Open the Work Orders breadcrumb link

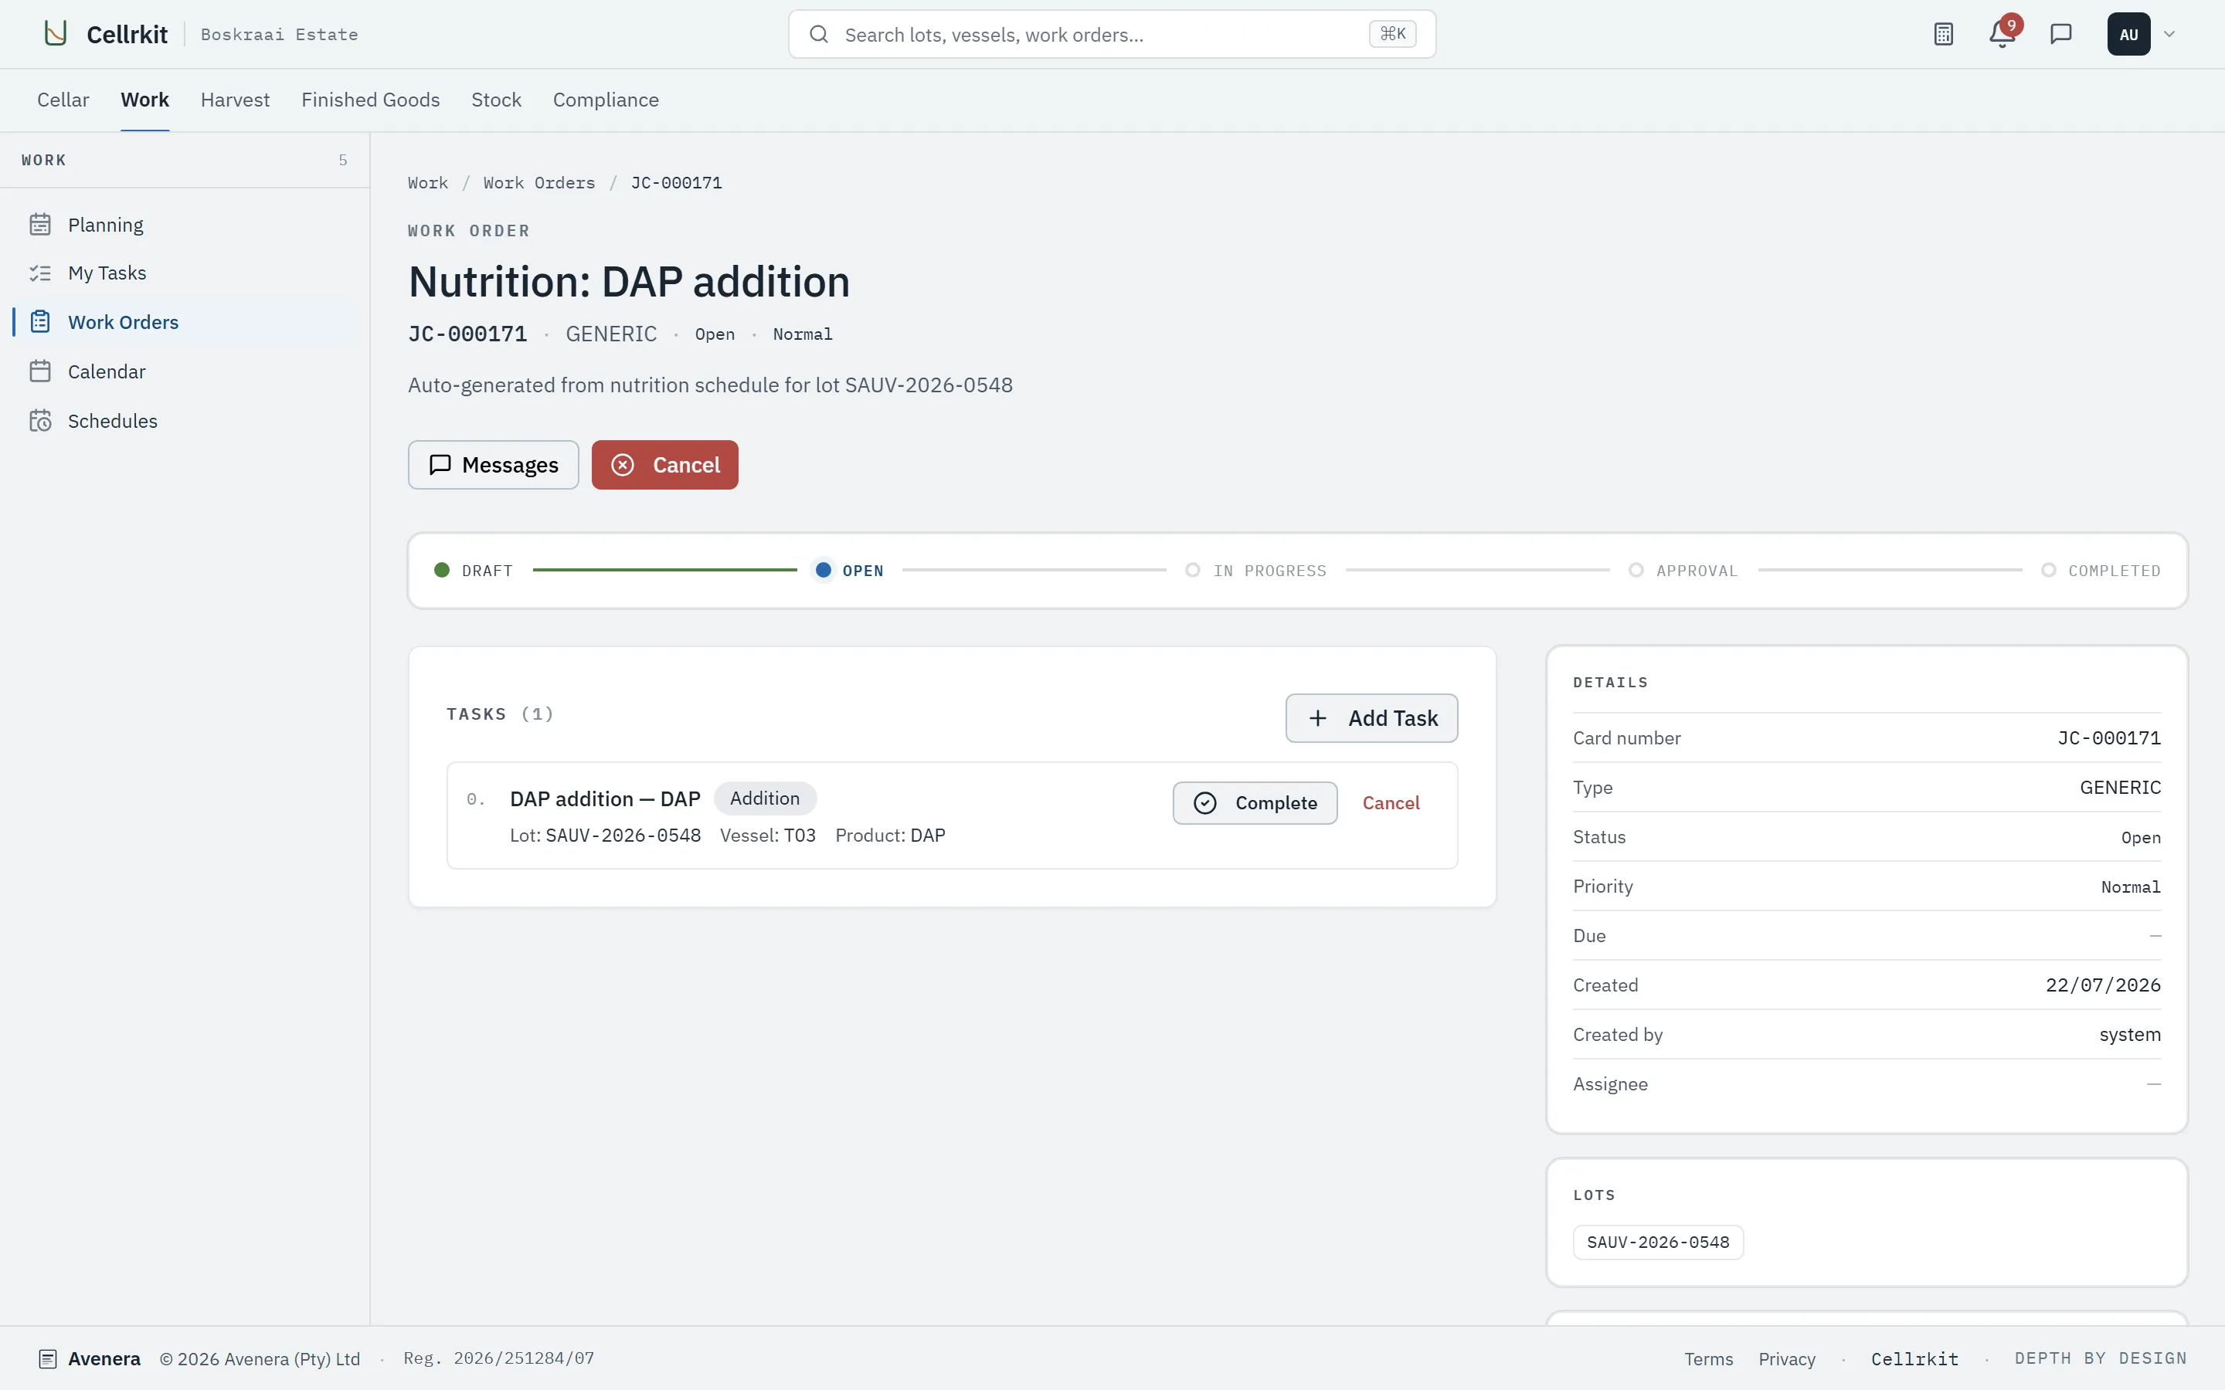point(538,183)
